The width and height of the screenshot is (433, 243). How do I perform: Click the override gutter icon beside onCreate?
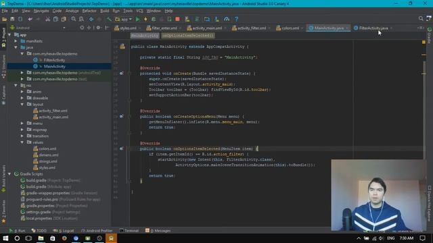[122, 74]
